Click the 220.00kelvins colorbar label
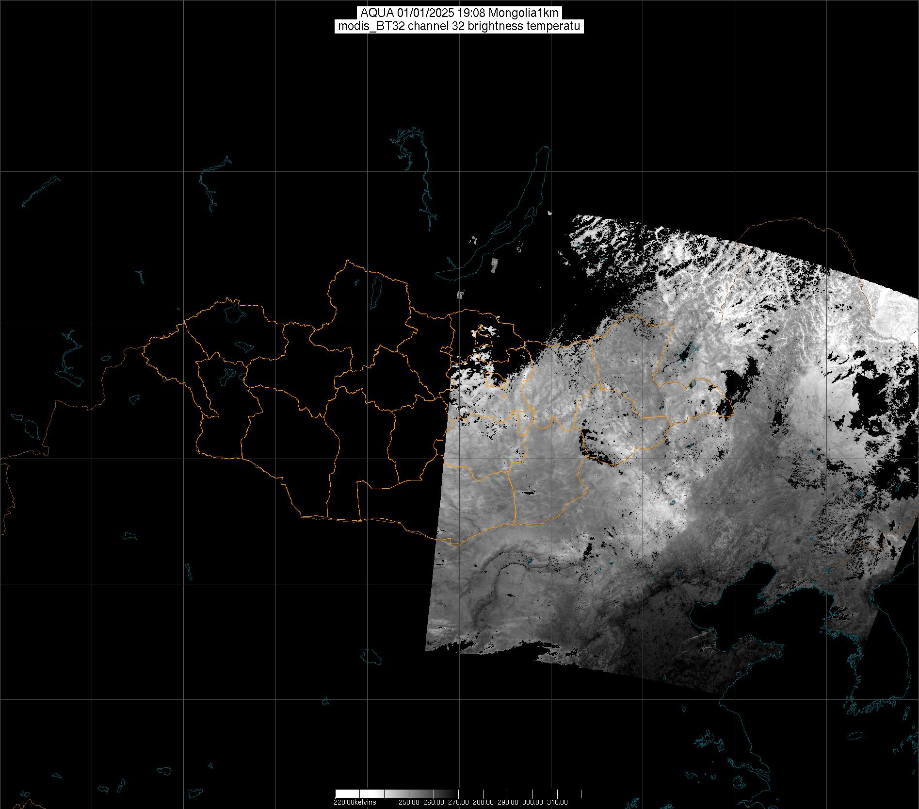This screenshot has height=809, width=919. tap(355, 802)
